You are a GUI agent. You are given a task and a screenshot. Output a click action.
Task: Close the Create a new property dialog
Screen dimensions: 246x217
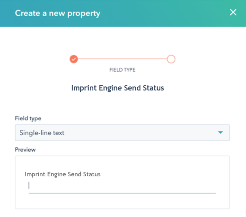click(233, 12)
